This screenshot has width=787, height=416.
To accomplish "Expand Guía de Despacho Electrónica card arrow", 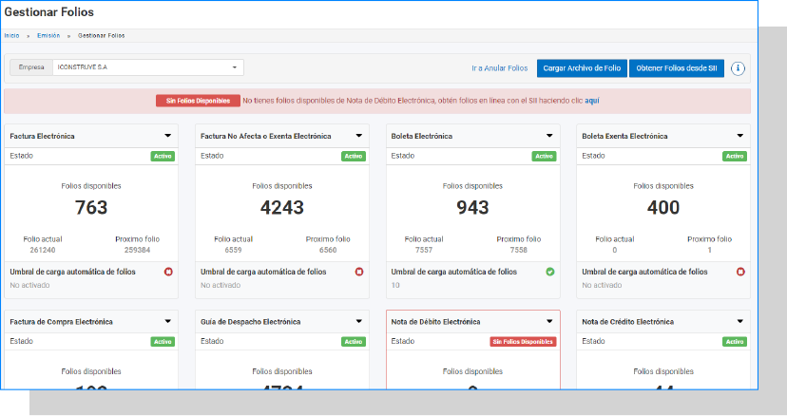I will coord(359,321).
